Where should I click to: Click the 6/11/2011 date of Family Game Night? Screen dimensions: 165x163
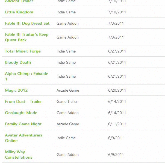pyautogui.click(x=117, y=124)
